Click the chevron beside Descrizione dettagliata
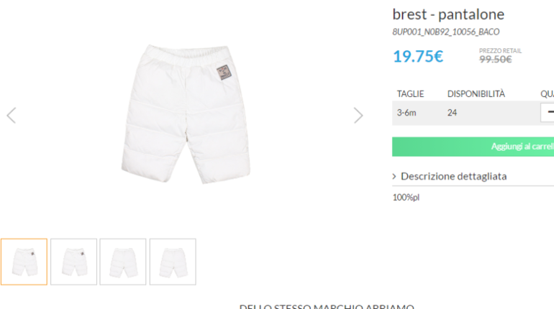 (395, 176)
